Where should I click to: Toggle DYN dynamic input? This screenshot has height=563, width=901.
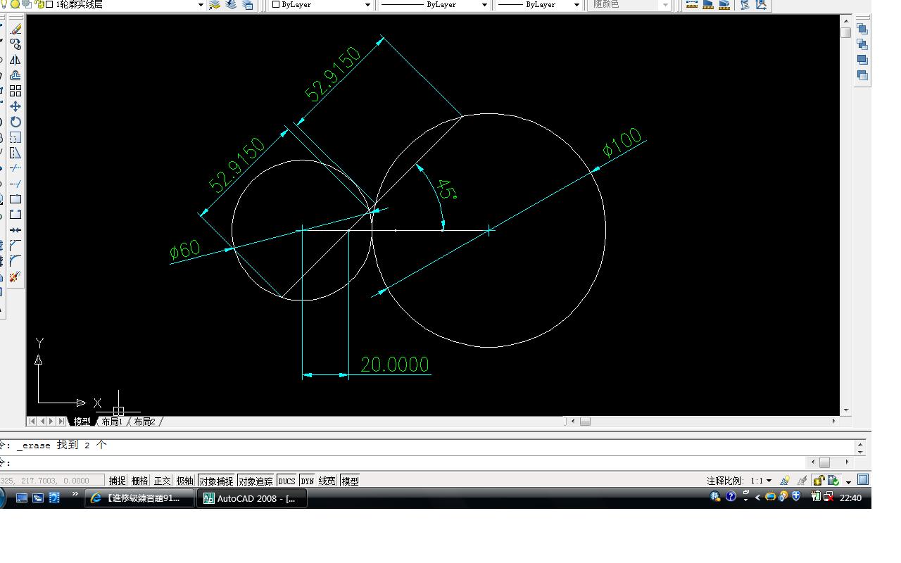pos(308,481)
